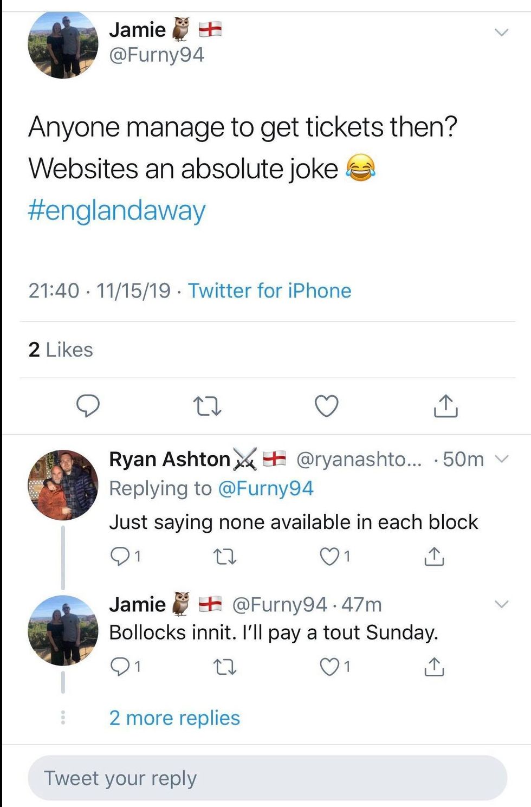
Task: Open options chevron on main tweet
Action: (502, 33)
